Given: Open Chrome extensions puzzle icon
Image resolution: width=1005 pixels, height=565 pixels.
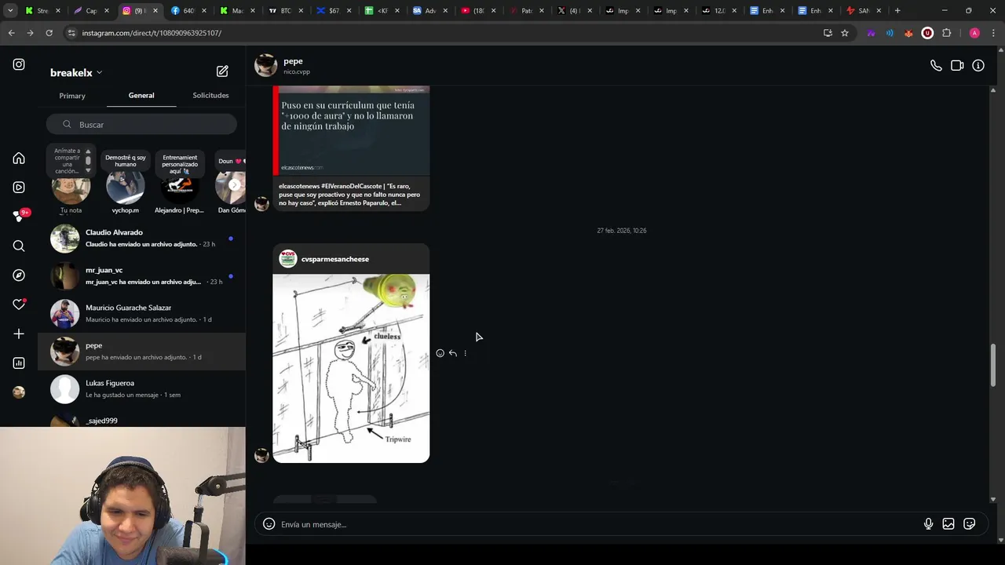Looking at the screenshot, I should pos(946,33).
